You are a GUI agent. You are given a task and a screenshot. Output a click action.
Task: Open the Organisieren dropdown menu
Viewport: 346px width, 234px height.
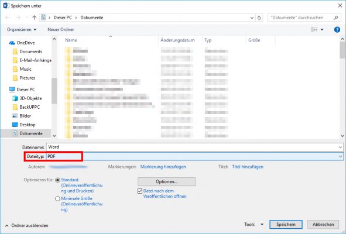22,30
